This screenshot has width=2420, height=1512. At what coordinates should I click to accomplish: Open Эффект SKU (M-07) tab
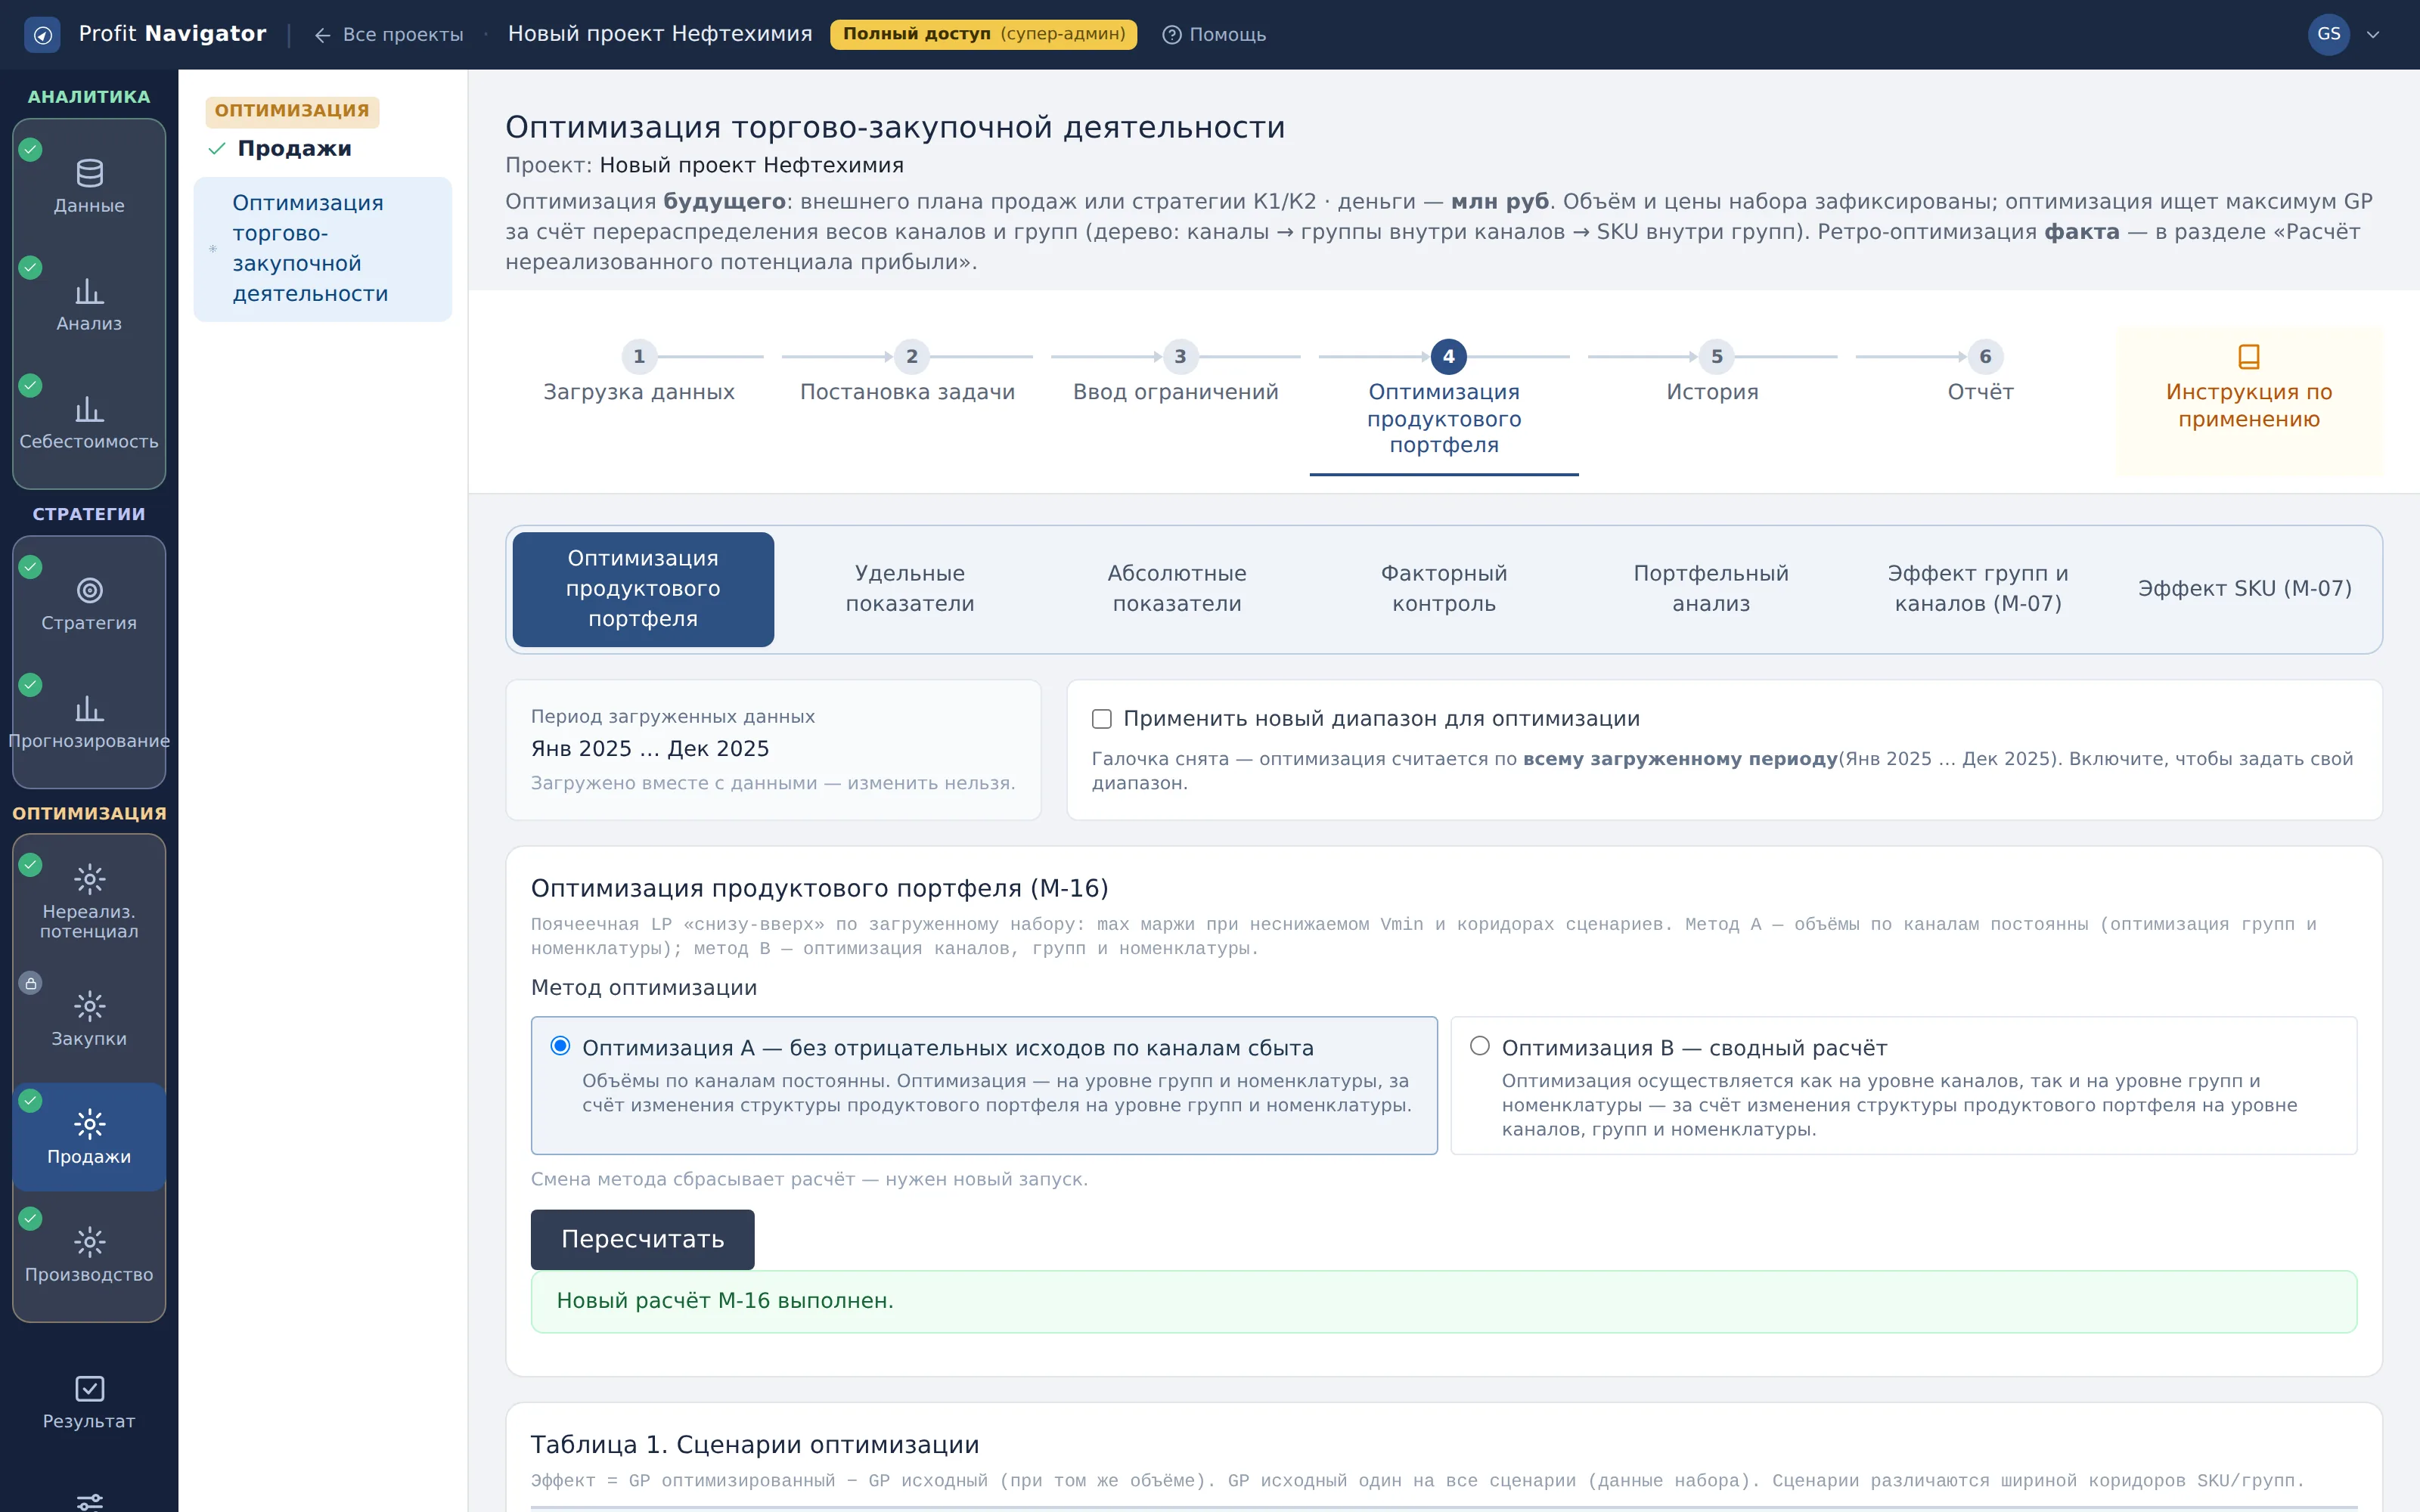coord(2245,589)
